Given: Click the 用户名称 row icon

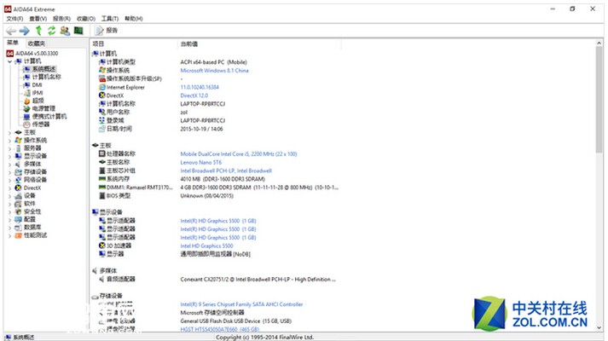Looking at the screenshot, I should pyautogui.click(x=102, y=112).
